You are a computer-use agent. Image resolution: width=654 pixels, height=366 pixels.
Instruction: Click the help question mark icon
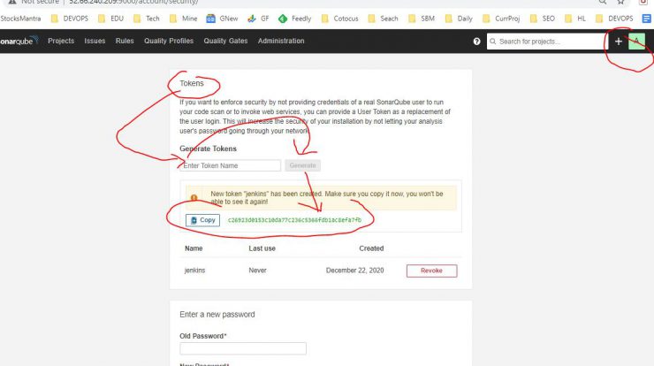(476, 42)
